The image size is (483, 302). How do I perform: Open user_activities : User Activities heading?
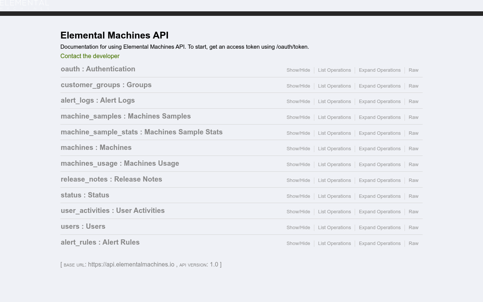[113, 211]
